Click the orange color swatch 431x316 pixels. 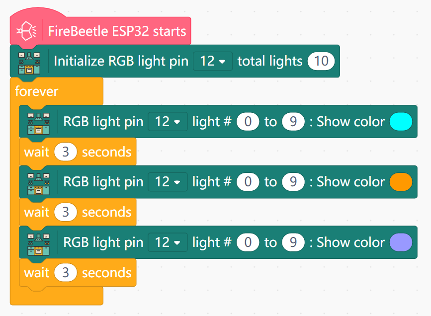(x=401, y=182)
